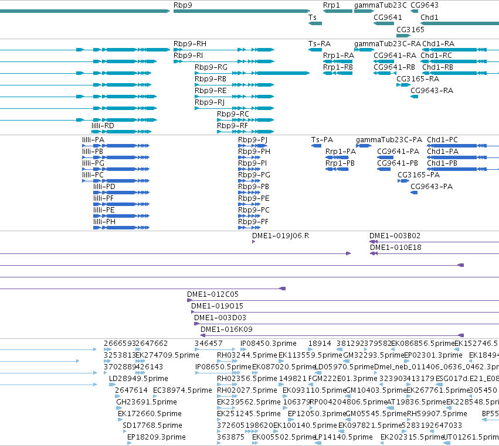Screen dimensions: 499x446
Task: Click the Ts-PA protein label
Action: [322, 140]
